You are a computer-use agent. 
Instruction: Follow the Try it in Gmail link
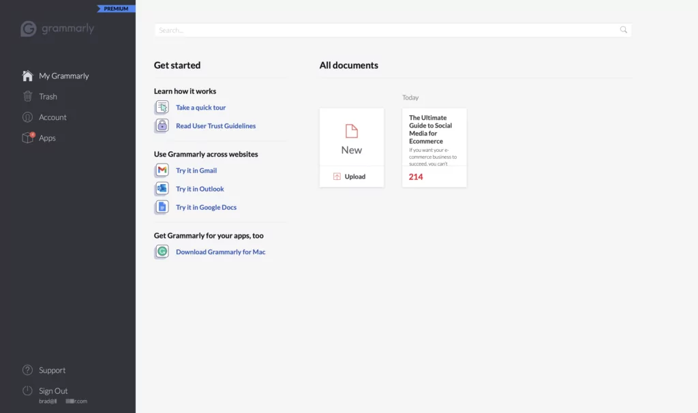point(196,170)
